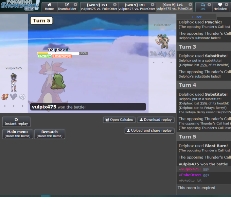
Task: Select vulpix475's first team Pokémon icon (Delphox)
Action: (5, 97)
